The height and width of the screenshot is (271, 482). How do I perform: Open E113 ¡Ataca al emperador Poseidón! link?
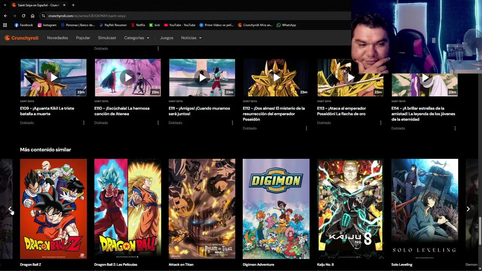coord(342,111)
